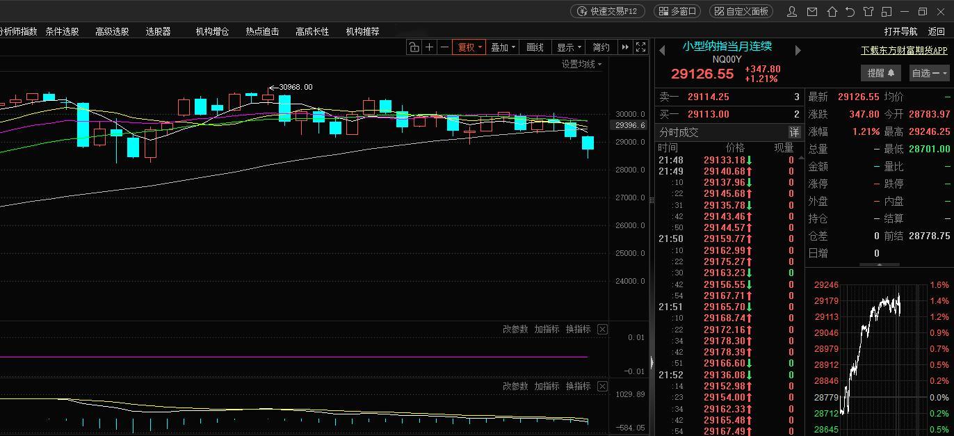Open the 选股器 menu item
This screenshot has width=954, height=436.
pos(158,31)
